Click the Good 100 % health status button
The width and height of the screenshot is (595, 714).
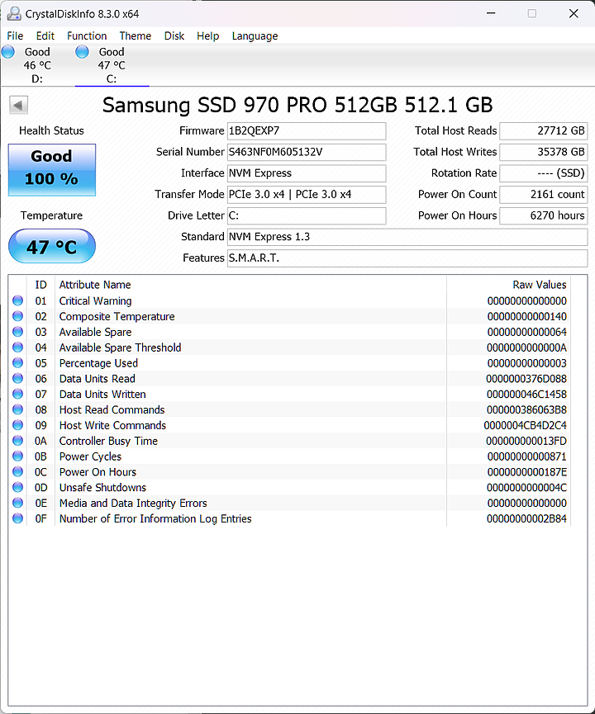coord(52,170)
